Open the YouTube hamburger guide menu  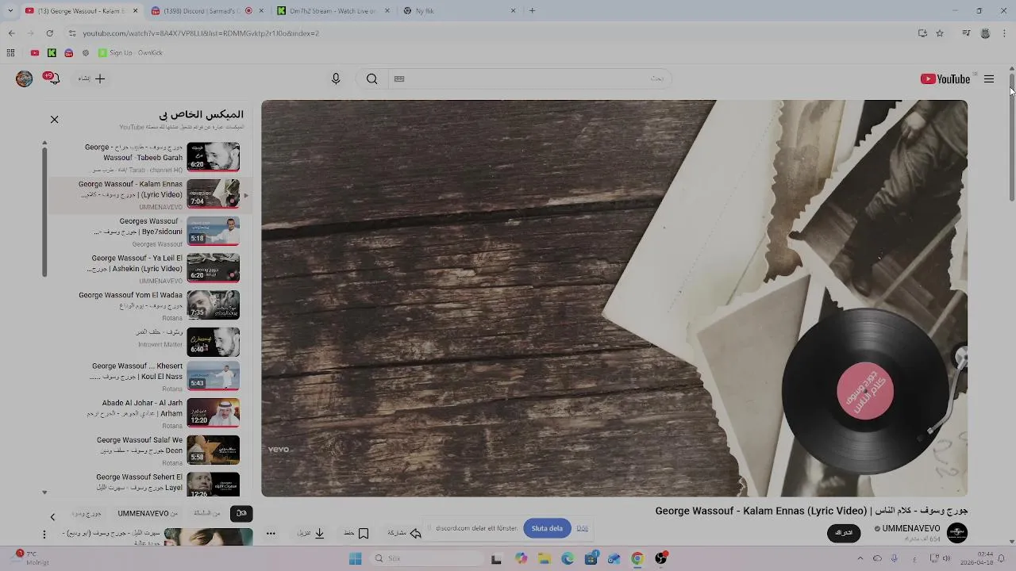point(989,79)
